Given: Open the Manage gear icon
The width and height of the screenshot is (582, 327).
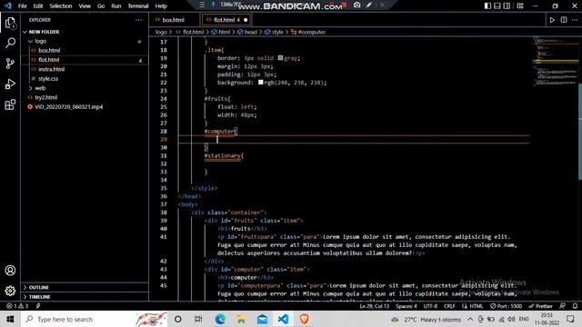Looking at the screenshot, I should [x=10, y=291].
